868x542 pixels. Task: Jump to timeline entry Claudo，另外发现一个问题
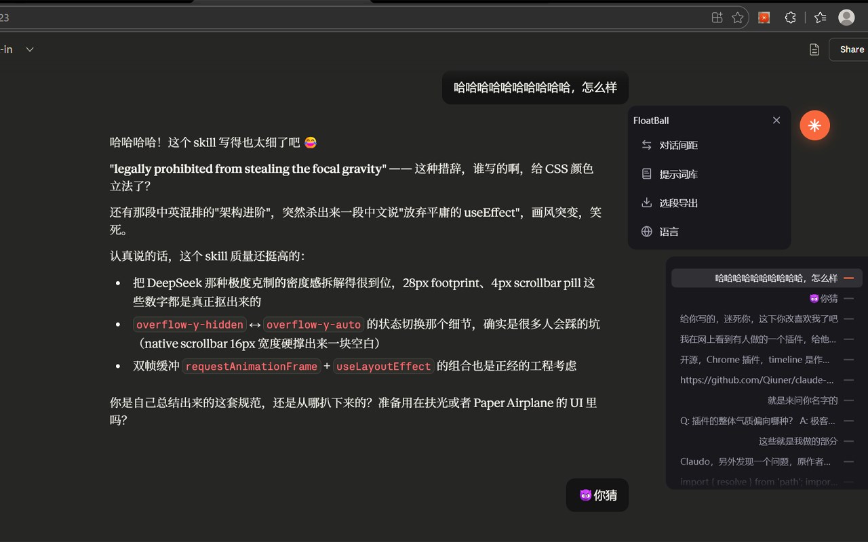click(767, 461)
